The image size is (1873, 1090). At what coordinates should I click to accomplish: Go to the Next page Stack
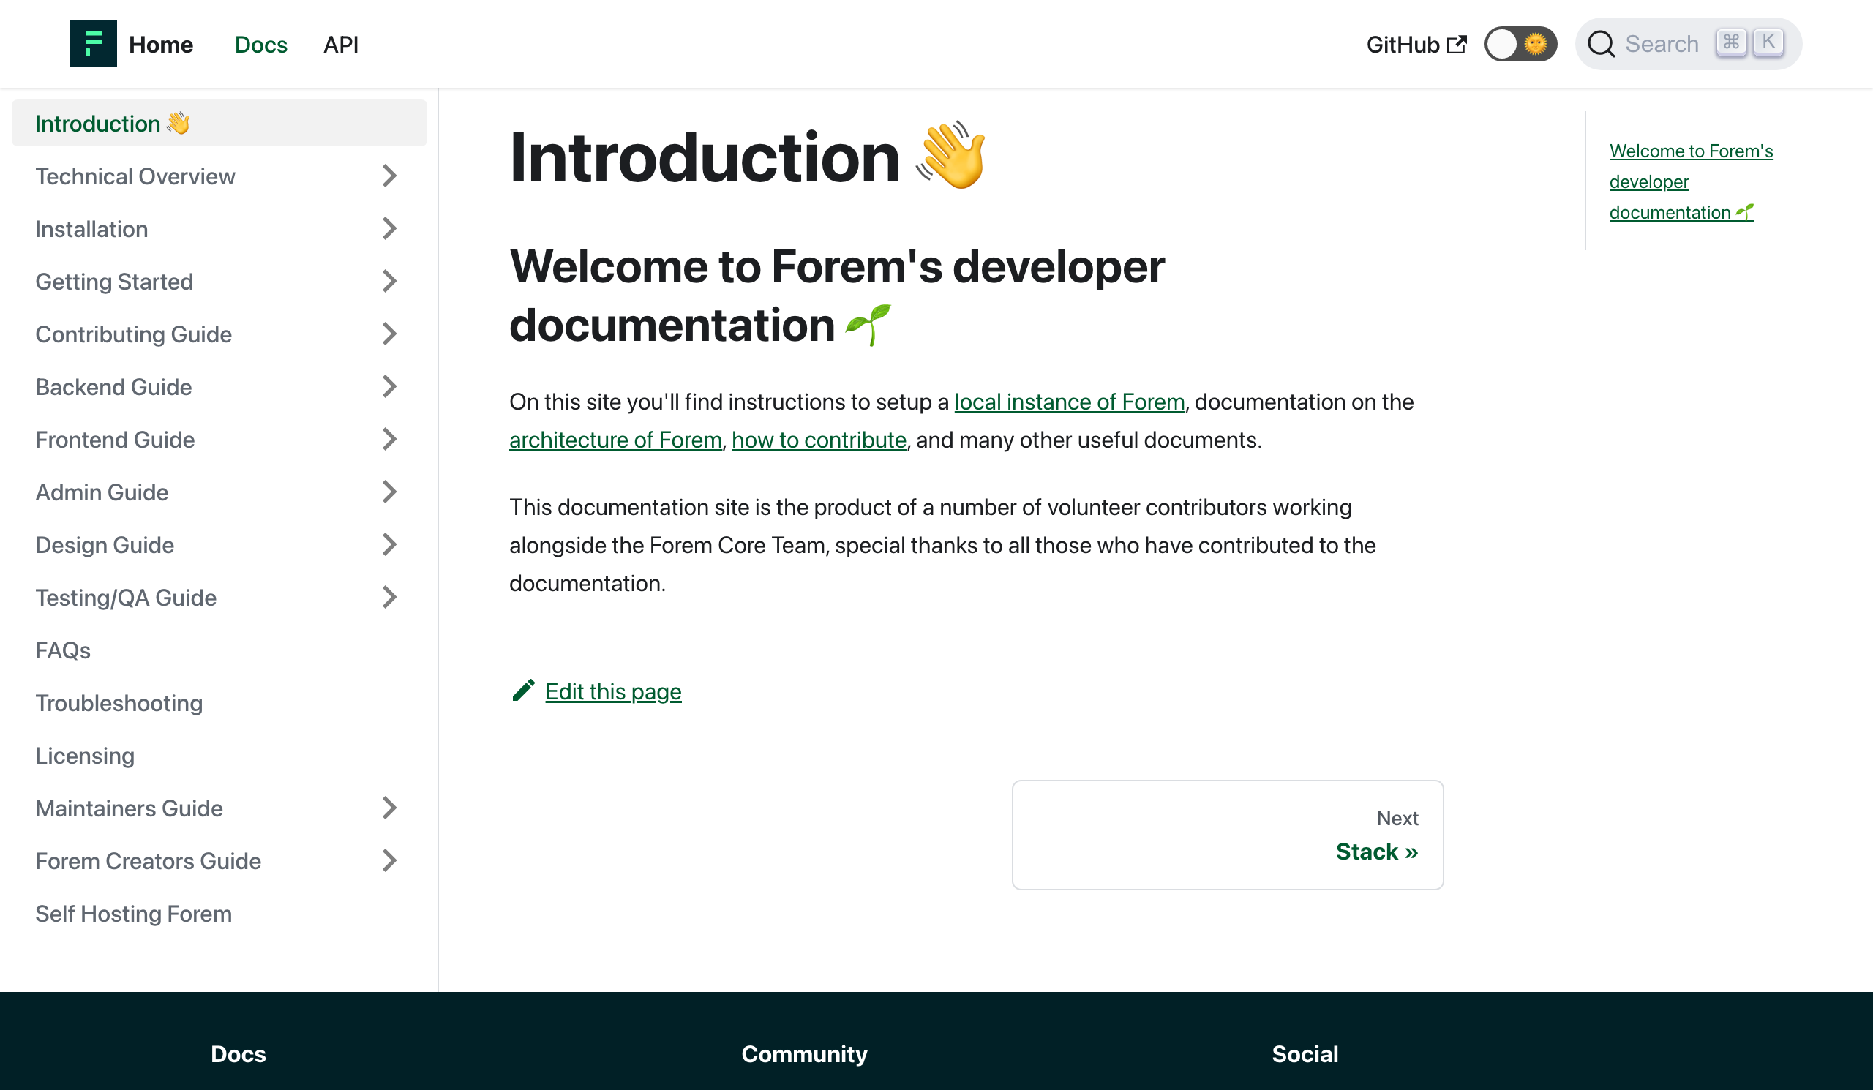click(x=1227, y=835)
